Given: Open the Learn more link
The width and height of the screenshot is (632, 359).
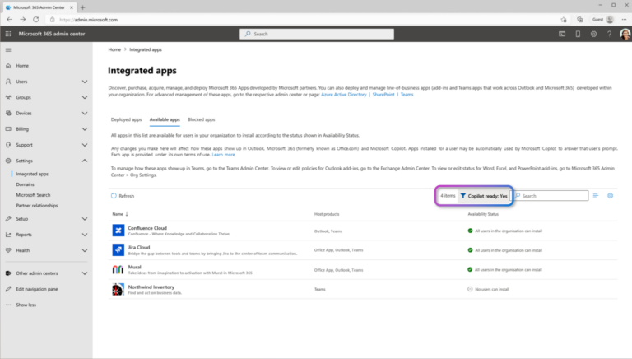Looking at the screenshot, I should click(223, 155).
